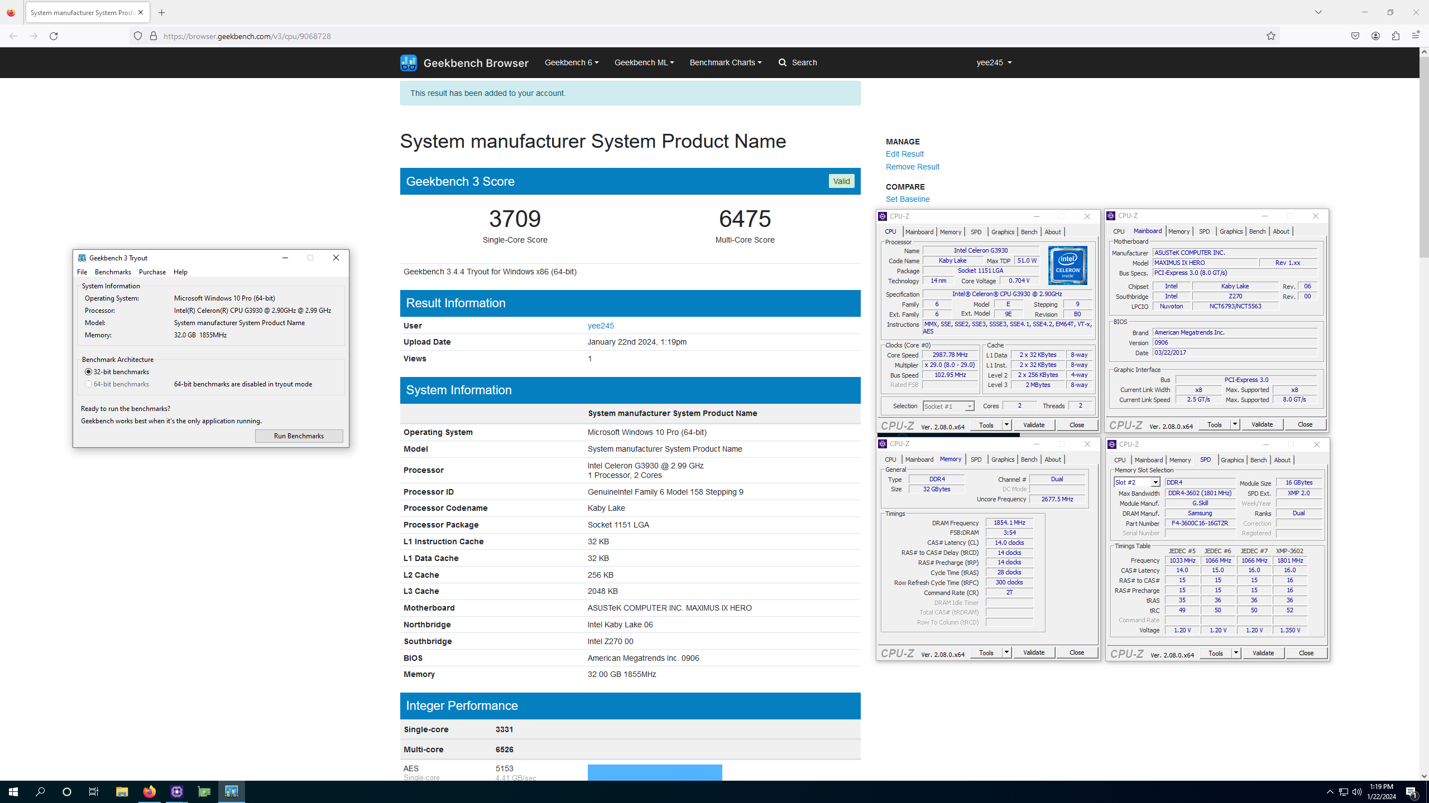Click Close button in CPU-Z SPD window
The width and height of the screenshot is (1429, 803).
1306,653
